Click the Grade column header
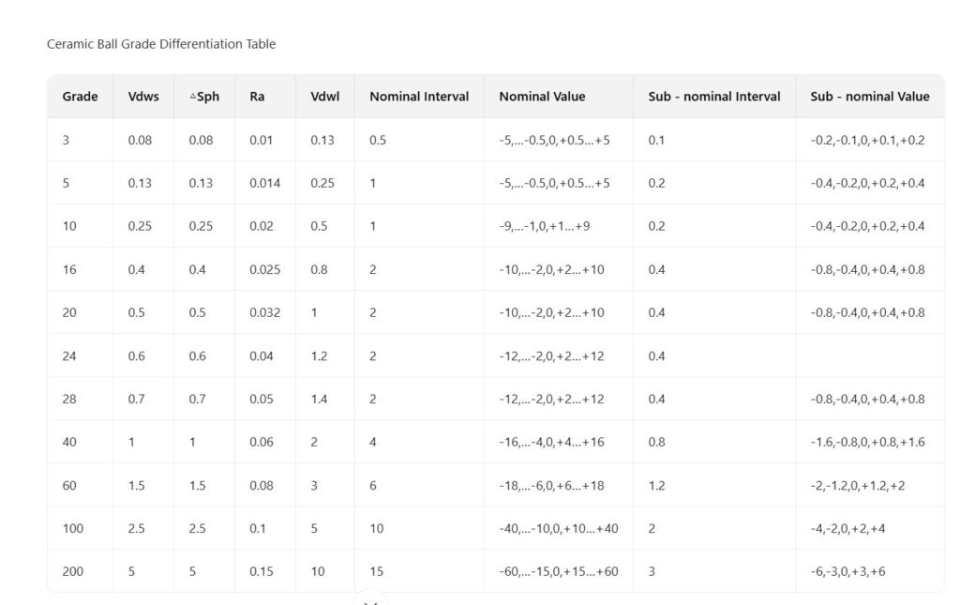The image size is (960, 605). pos(80,97)
